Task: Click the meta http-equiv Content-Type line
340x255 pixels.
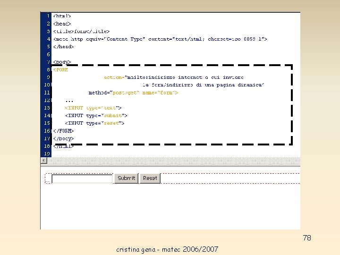Action: 160,39
